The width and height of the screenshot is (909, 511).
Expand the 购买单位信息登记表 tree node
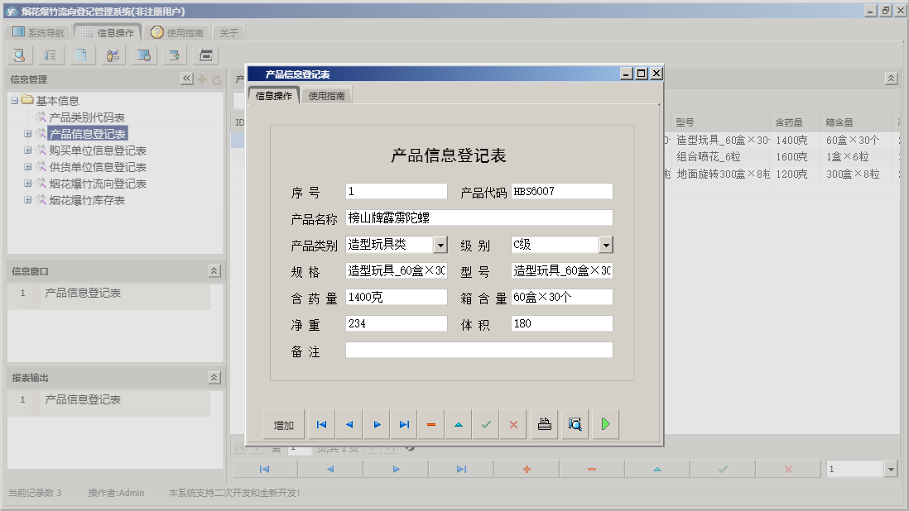pos(26,150)
